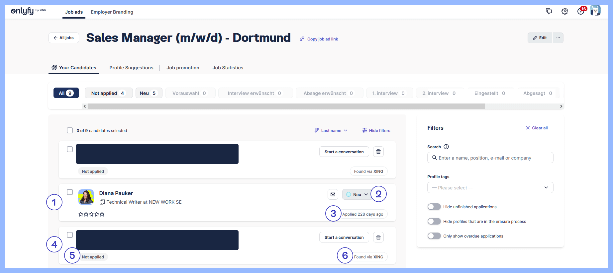Go back with All jobs button

pyautogui.click(x=64, y=38)
